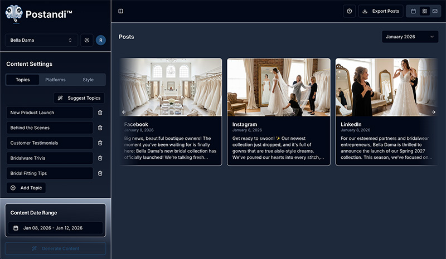
Task: Open the Bella Dama brand selector
Action: click(42, 40)
